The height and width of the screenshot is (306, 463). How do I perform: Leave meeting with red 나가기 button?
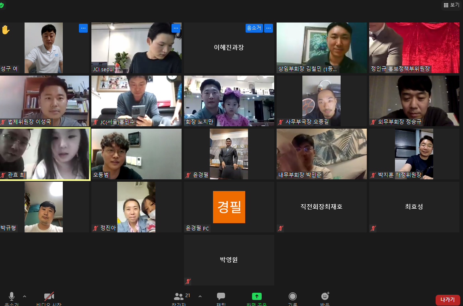448,300
